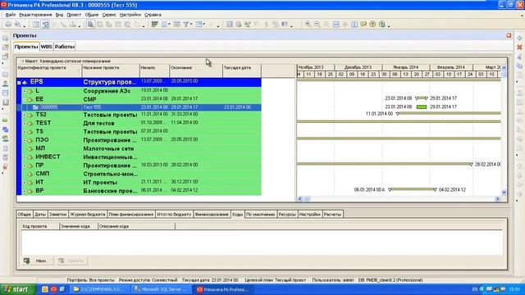Screen dimensions: 525x295
Task: Click the green disk left sidebar icon
Action: [x=6, y=120]
